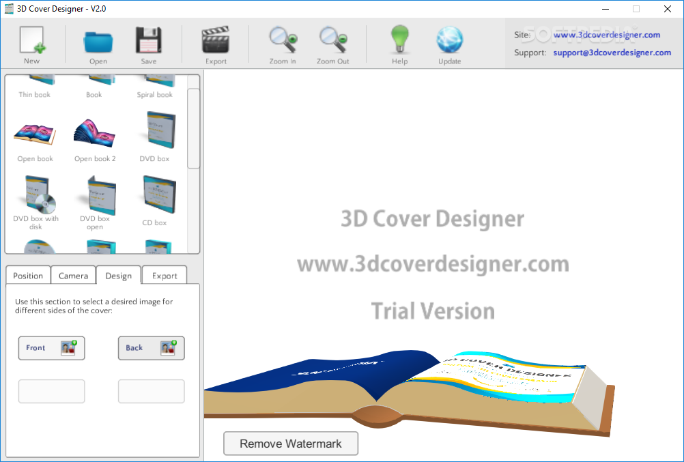684x462 pixels.
Task: Select the DVD box open template
Action: click(95, 203)
